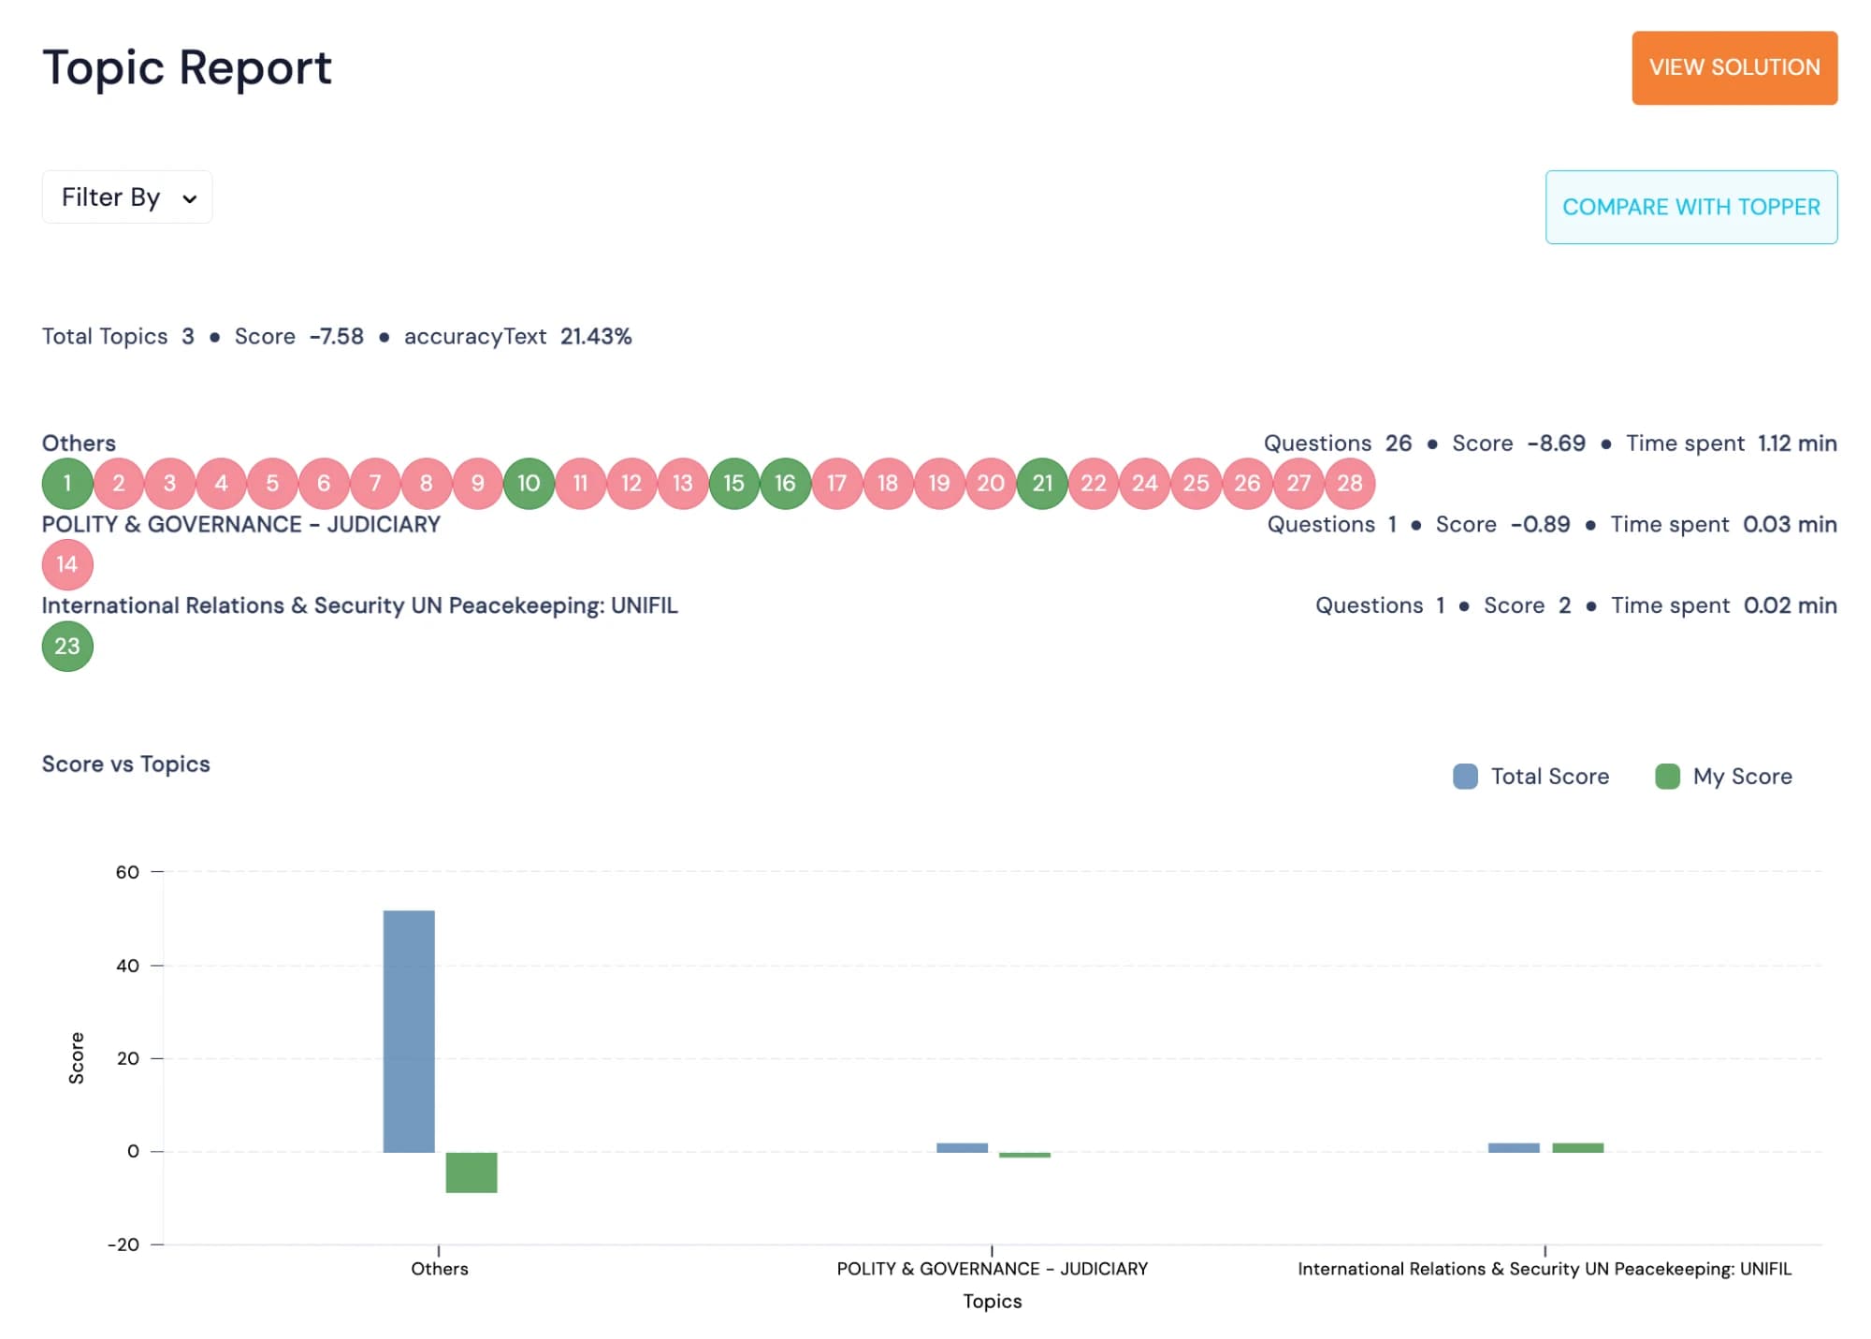
Task: Select green question 16 circle
Action: click(x=785, y=483)
